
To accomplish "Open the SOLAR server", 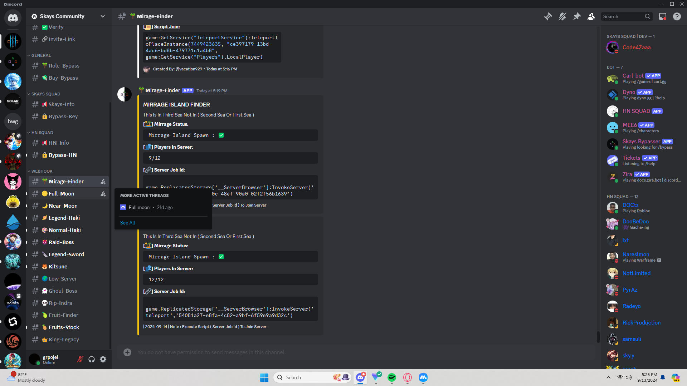I will point(13,102).
